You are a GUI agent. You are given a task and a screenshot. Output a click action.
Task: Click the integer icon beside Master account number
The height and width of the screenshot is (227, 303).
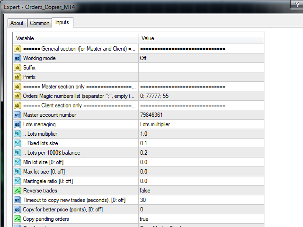point(18,115)
